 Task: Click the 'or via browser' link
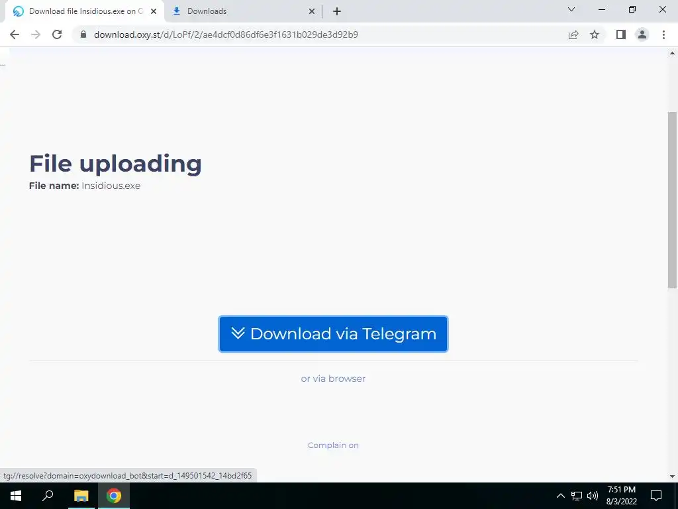click(334, 378)
